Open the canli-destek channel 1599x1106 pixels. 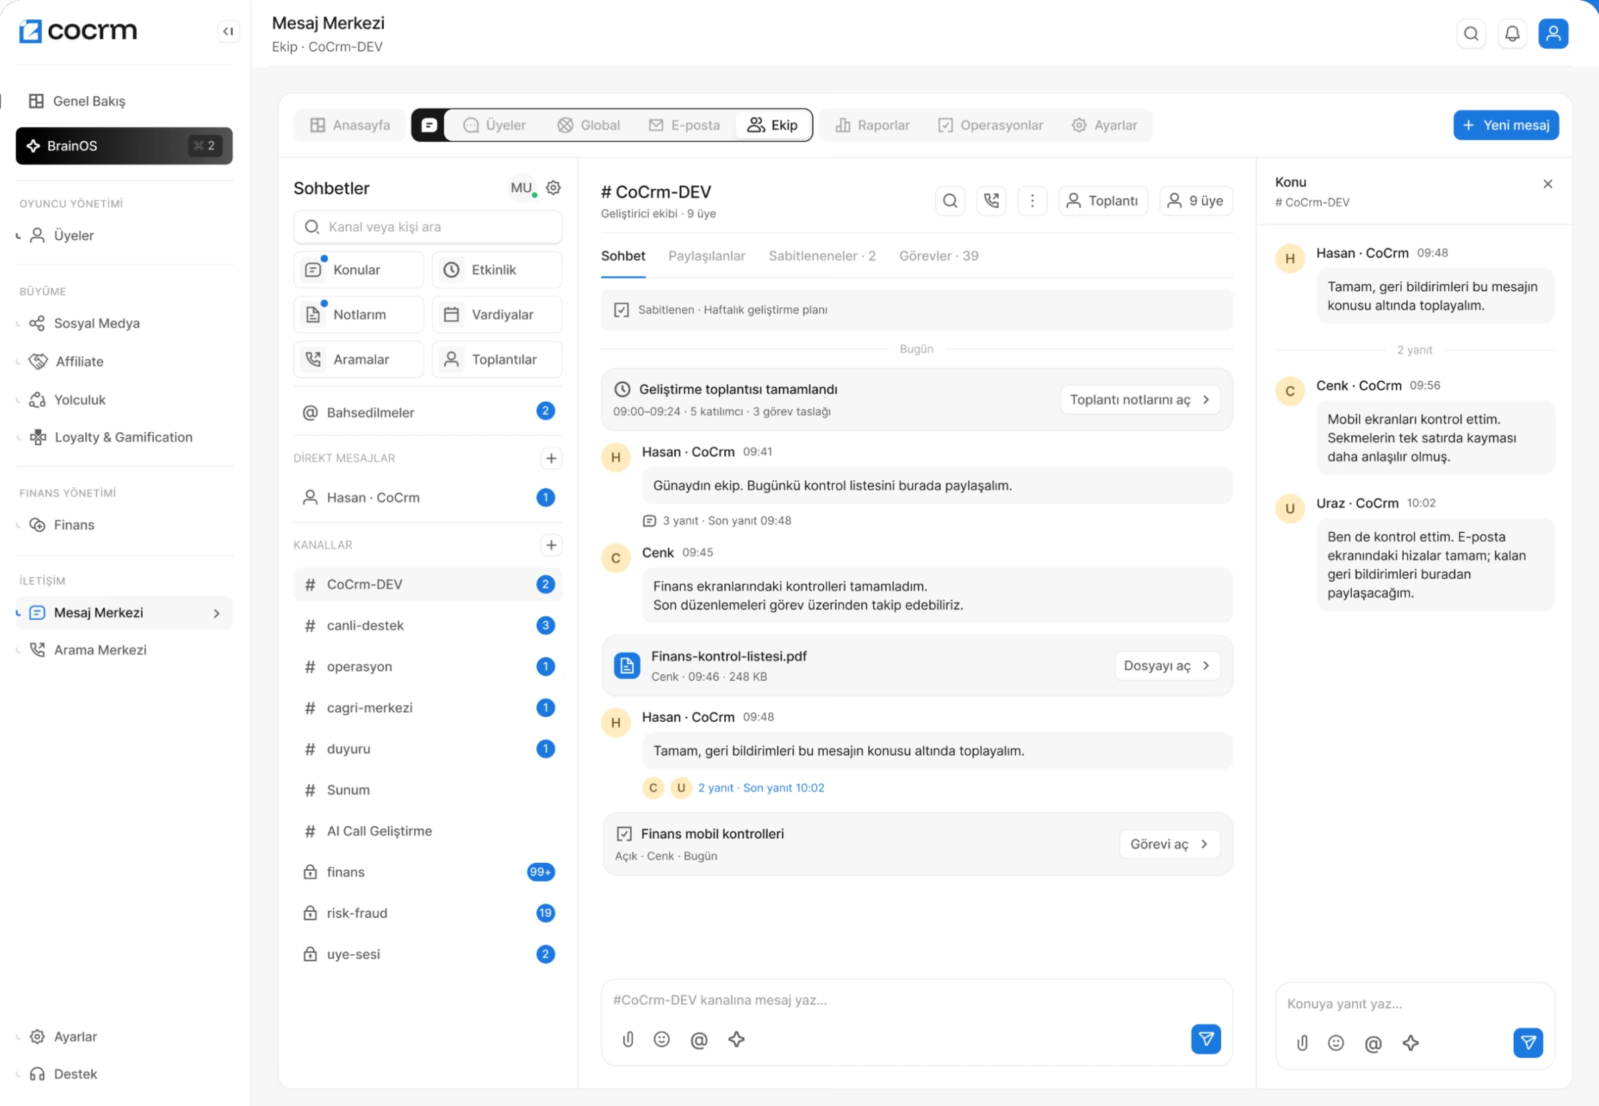pyautogui.click(x=428, y=625)
